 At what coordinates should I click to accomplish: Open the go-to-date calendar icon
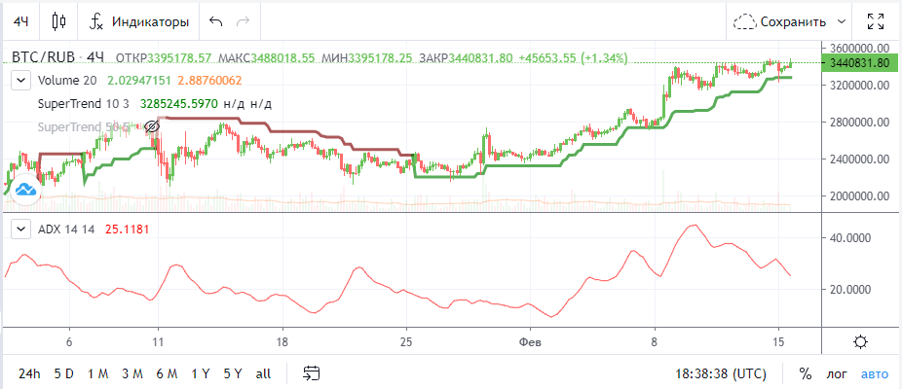tap(311, 373)
